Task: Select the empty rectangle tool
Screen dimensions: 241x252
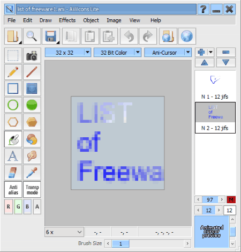Action: [13, 88]
